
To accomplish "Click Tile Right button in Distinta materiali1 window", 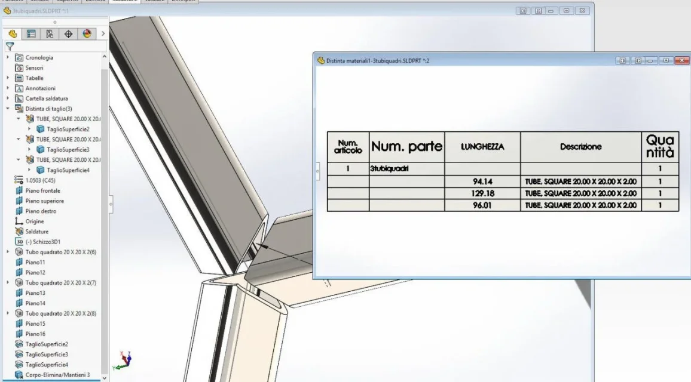I will pyautogui.click(x=638, y=61).
